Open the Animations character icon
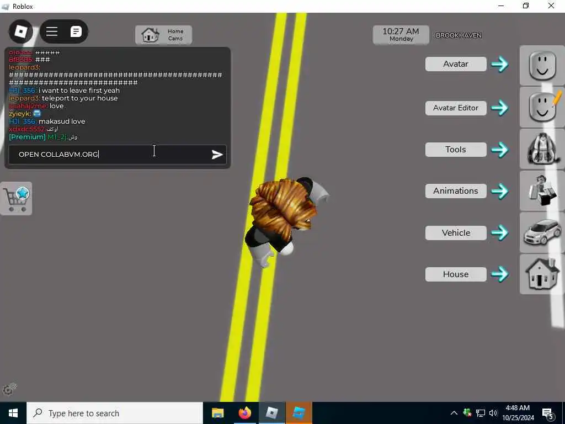This screenshot has height=424, width=565. pos(542,190)
